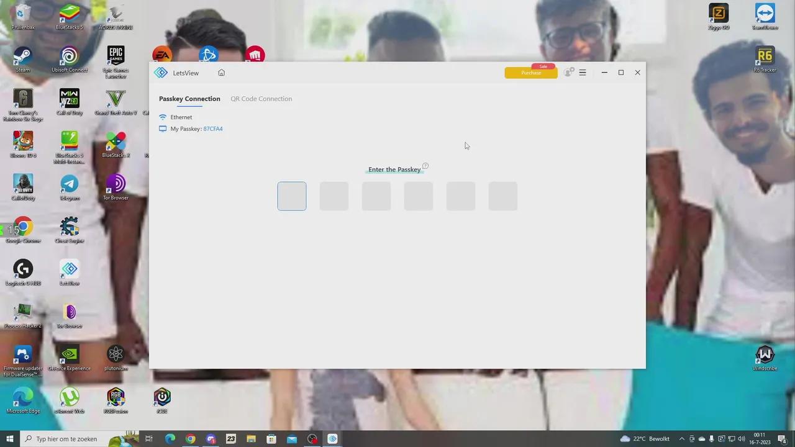The height and width of the screenshot is (447, 795).
Task: Show hidden system tray icons
Action: click(681, 439)
